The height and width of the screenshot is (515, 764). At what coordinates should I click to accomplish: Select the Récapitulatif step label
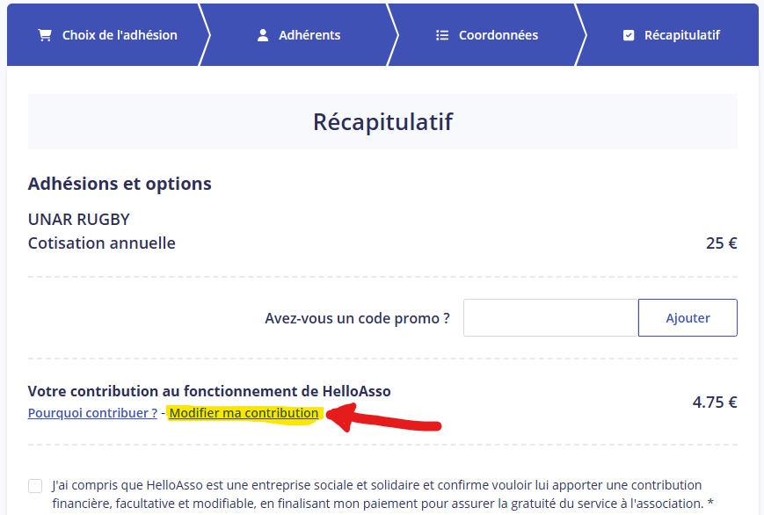pyautogui.click(x=681, y=35)
